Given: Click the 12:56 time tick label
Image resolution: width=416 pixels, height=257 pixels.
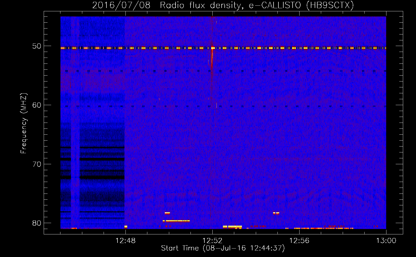Looking at the screenshot, I should (299, 241).
